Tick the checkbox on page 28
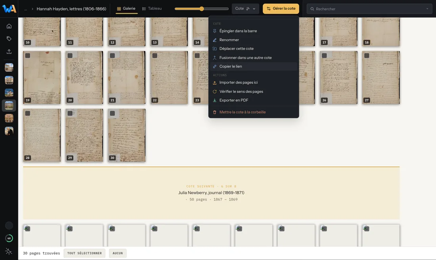The image size is (436, 260). (x=27, y=113)
